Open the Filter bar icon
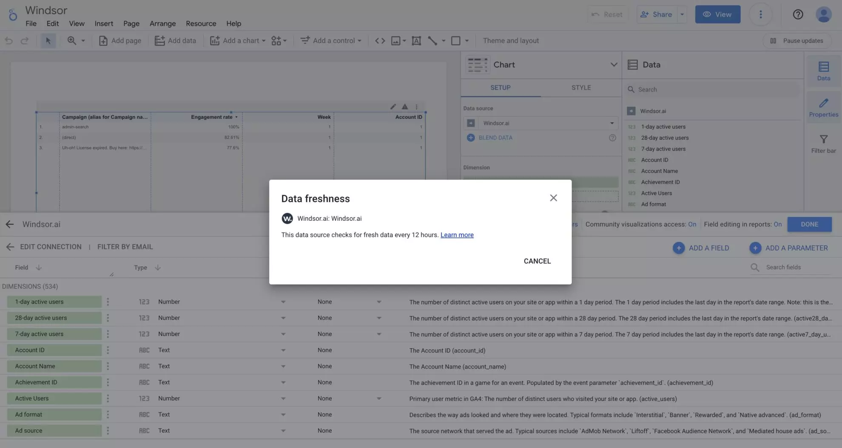The height and width of the screenshot is (448, 842). pos(823,144)
